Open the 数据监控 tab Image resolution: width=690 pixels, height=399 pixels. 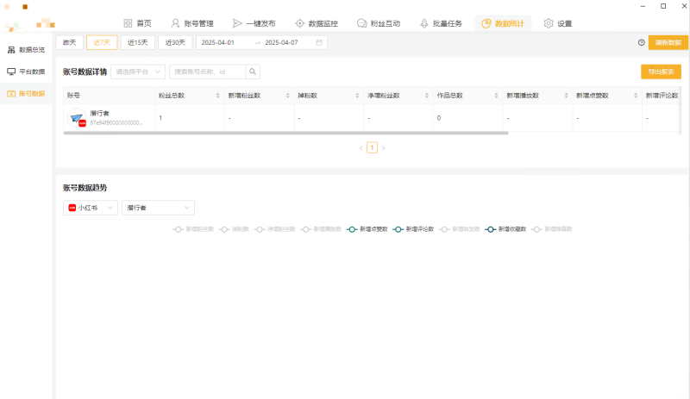click(317, 23)
